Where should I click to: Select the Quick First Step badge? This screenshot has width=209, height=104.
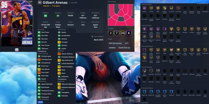pos(192,50)
